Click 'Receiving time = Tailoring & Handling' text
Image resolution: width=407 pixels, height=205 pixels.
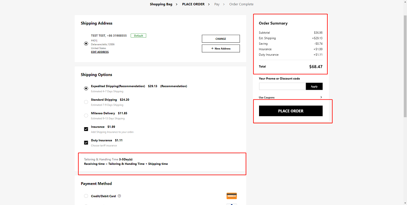click(126, 164)
